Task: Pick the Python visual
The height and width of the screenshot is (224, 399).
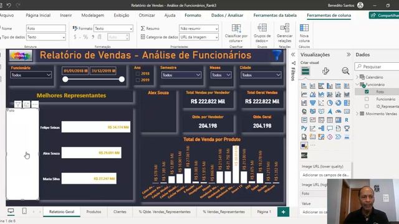Action: tap(304, 128)
